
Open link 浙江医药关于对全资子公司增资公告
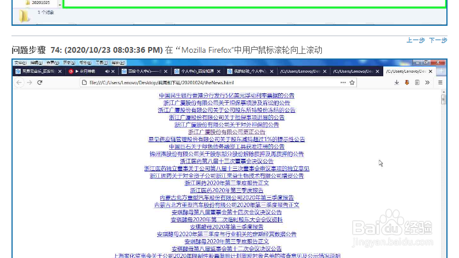227,176
